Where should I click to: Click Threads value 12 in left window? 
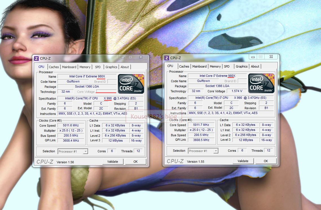[138, 151]
